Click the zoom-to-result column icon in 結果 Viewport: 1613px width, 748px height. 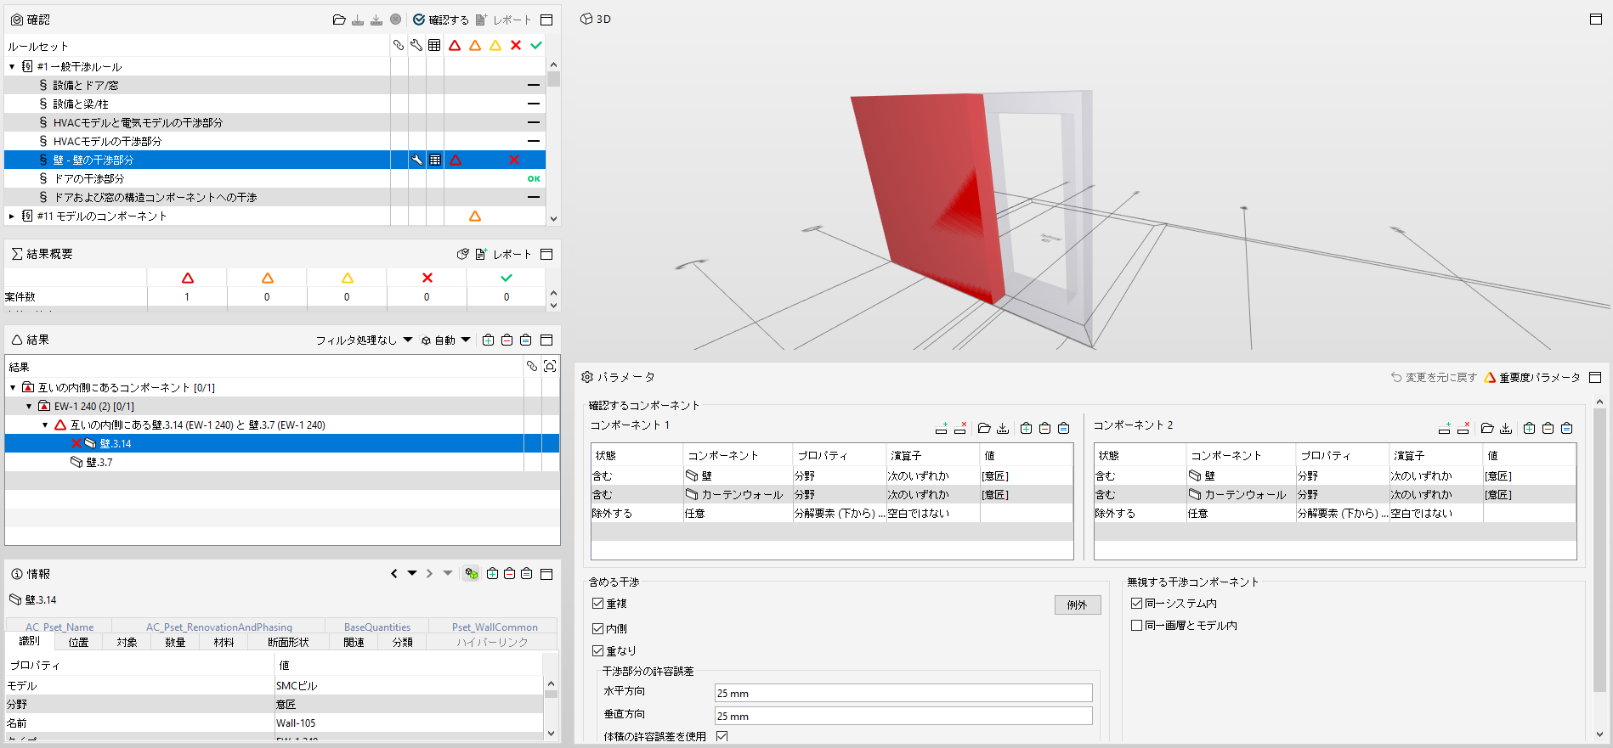[550, 366]
